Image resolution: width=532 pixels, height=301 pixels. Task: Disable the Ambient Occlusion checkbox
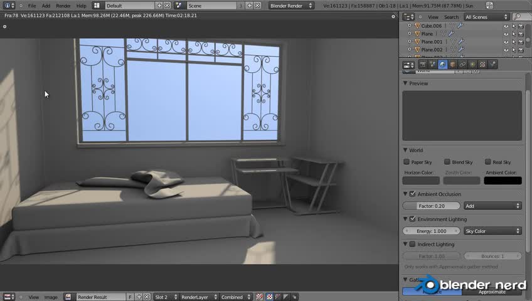[413, 194]
